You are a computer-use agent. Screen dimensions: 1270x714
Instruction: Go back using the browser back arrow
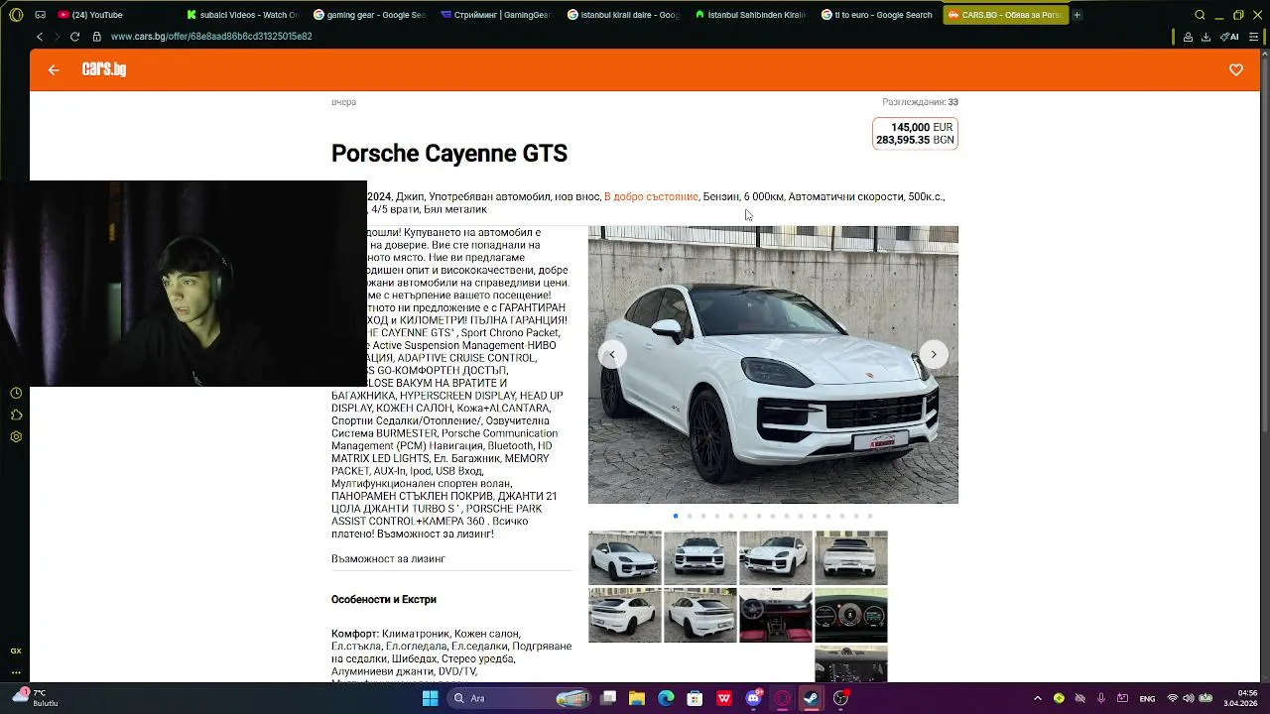39,37
